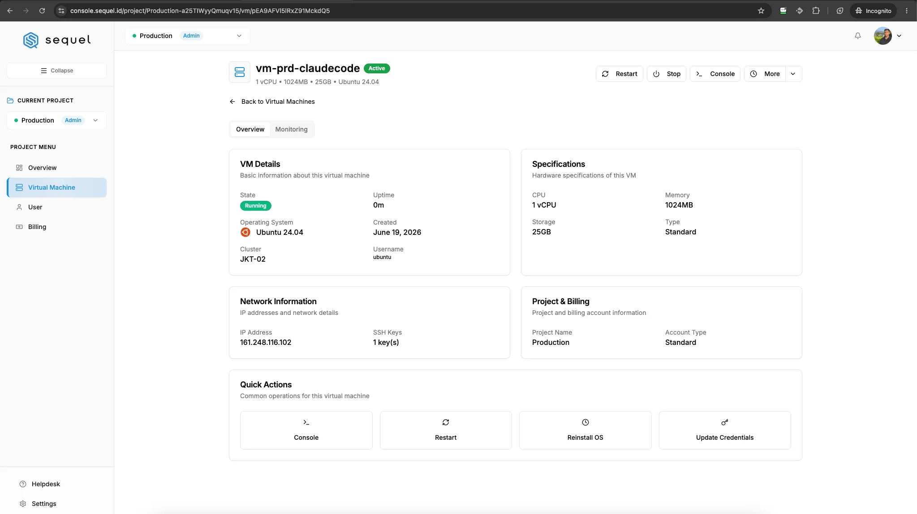Open the More actions chevron dropdown
917x514 pixels.
pyautogui.click(x=793, y=74)
